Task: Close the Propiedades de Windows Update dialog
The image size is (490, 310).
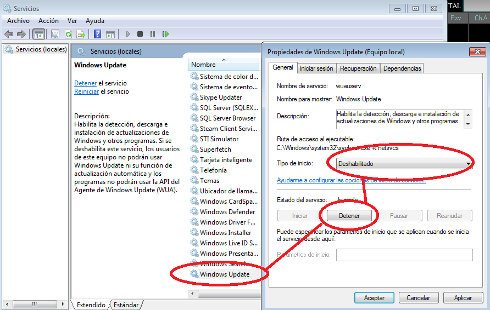Action: [477, 51]
